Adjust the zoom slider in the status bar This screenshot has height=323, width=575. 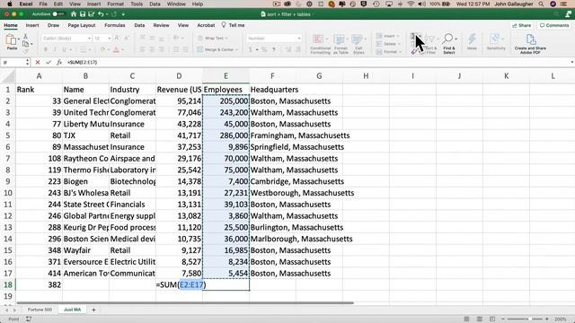pyautogui.click(x=529, y=319)
